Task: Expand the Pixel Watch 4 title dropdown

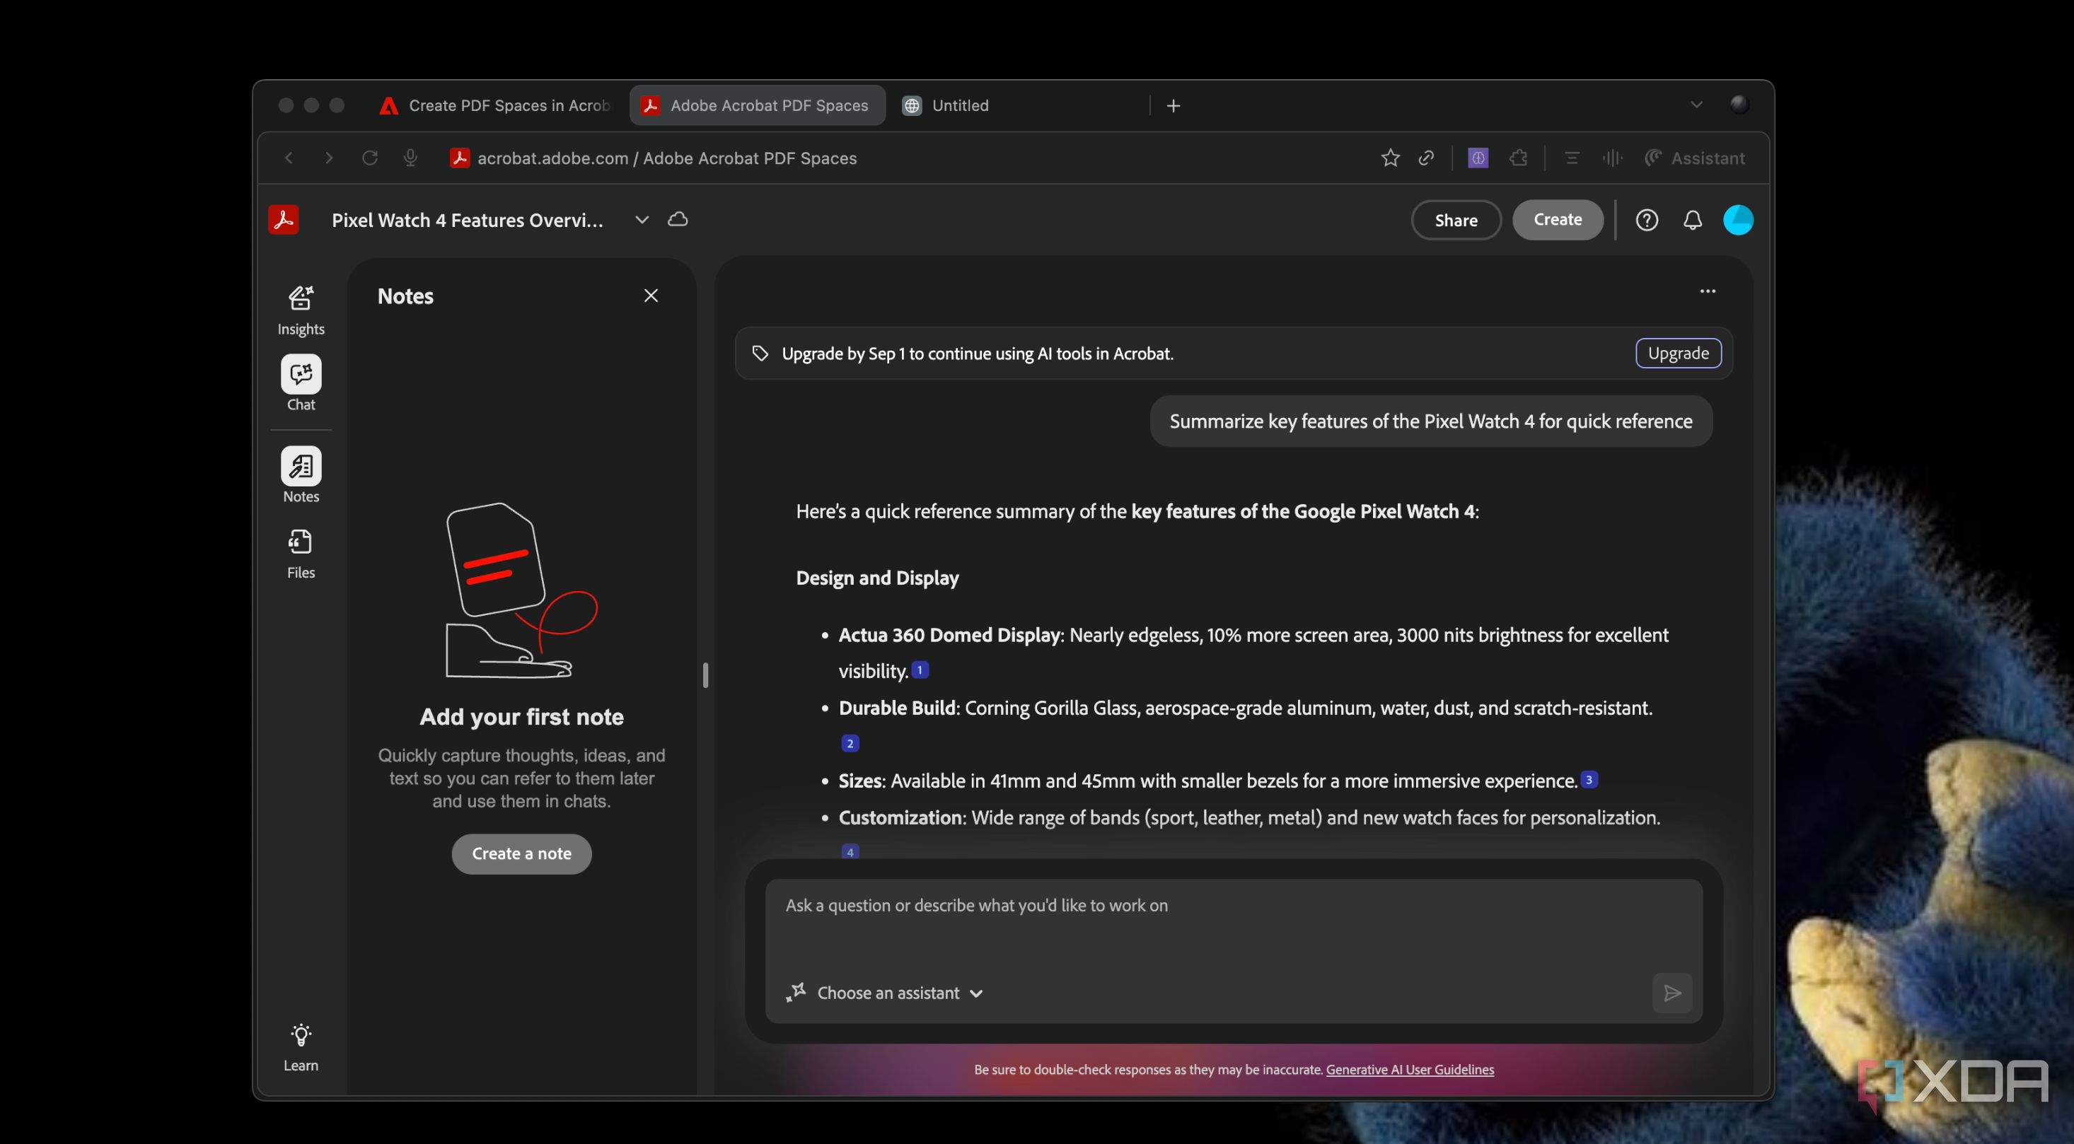Action: (x=642, y=220)
